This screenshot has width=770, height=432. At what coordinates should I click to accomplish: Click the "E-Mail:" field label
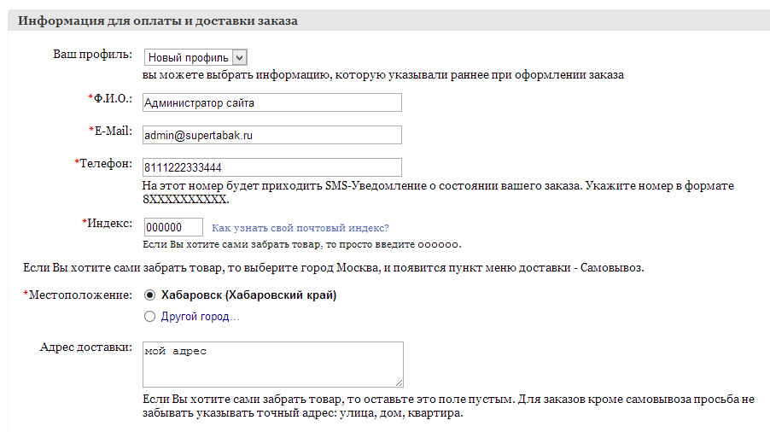point(113,131)
